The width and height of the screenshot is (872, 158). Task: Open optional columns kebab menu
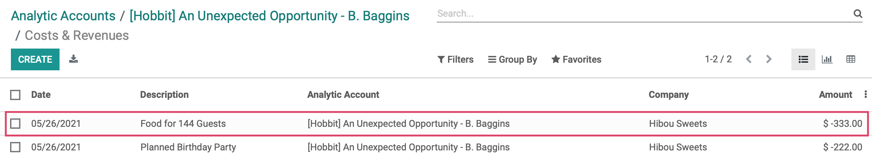[866, 94]
